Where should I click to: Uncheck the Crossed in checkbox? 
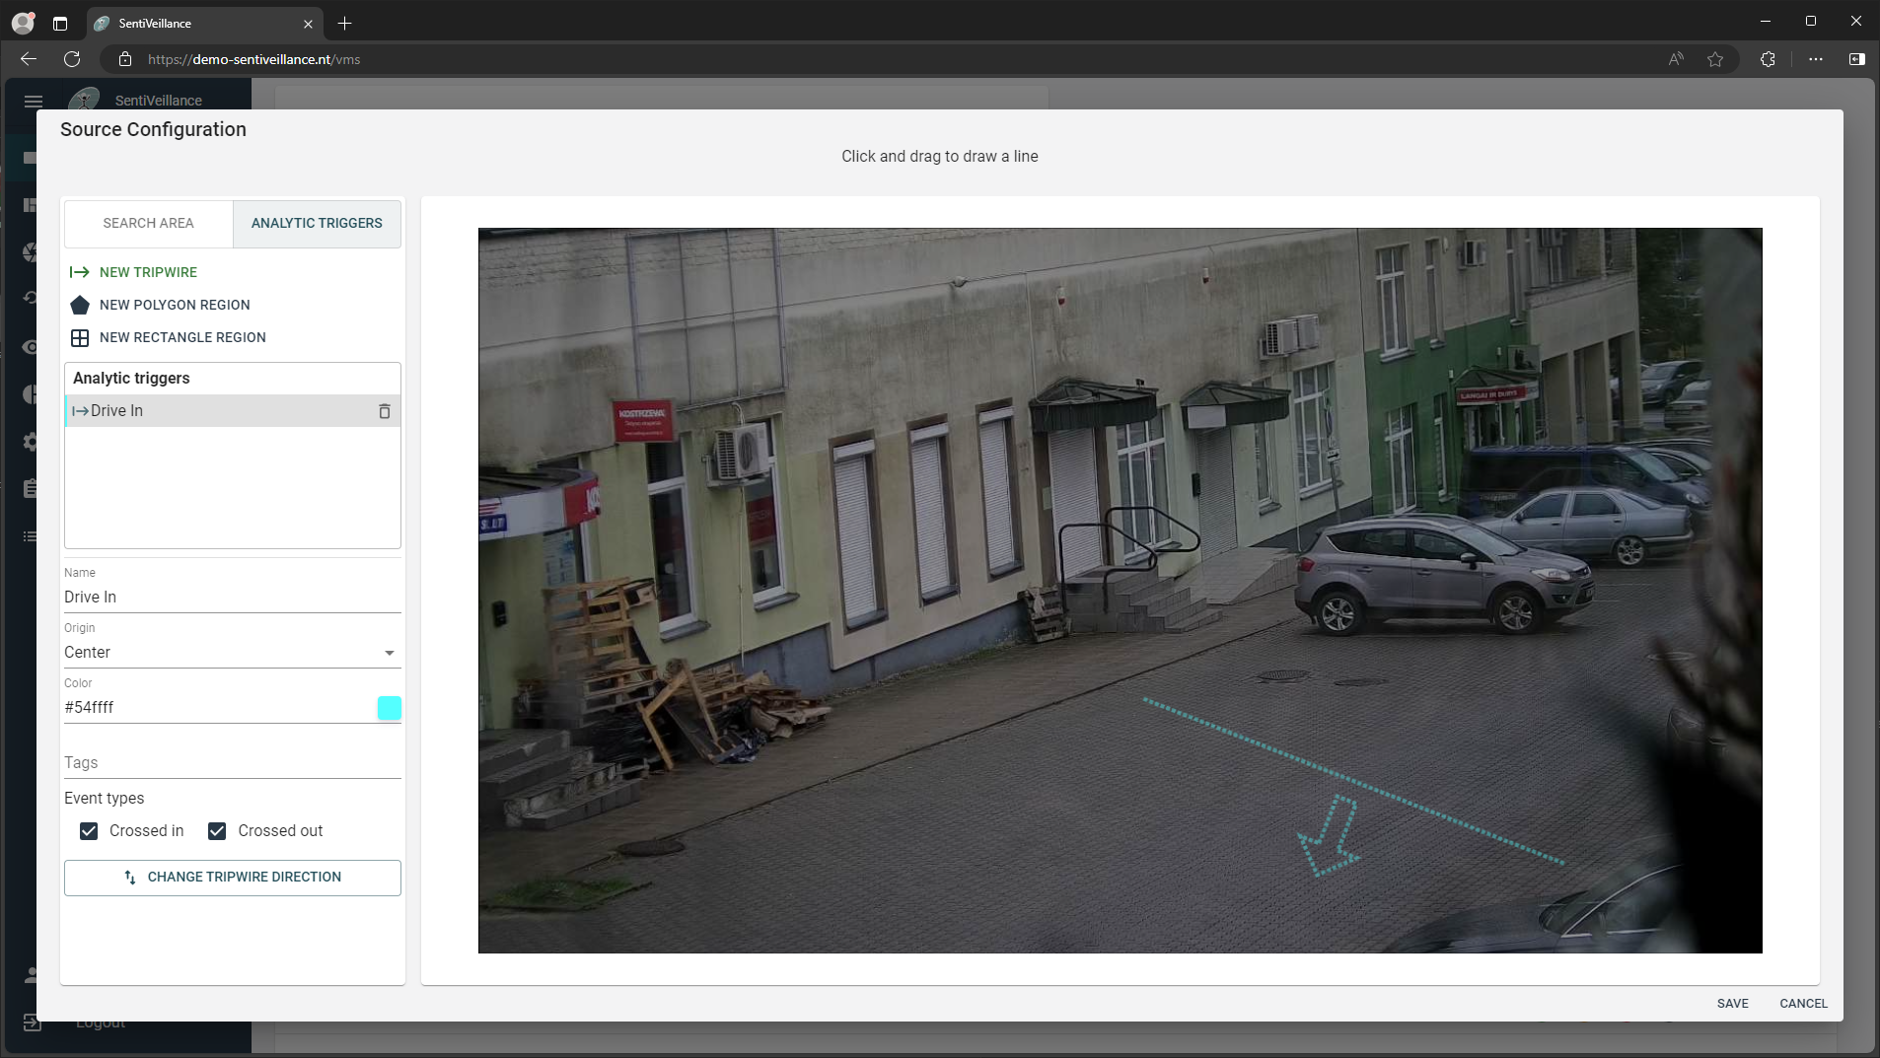click(x=89, y=831)
